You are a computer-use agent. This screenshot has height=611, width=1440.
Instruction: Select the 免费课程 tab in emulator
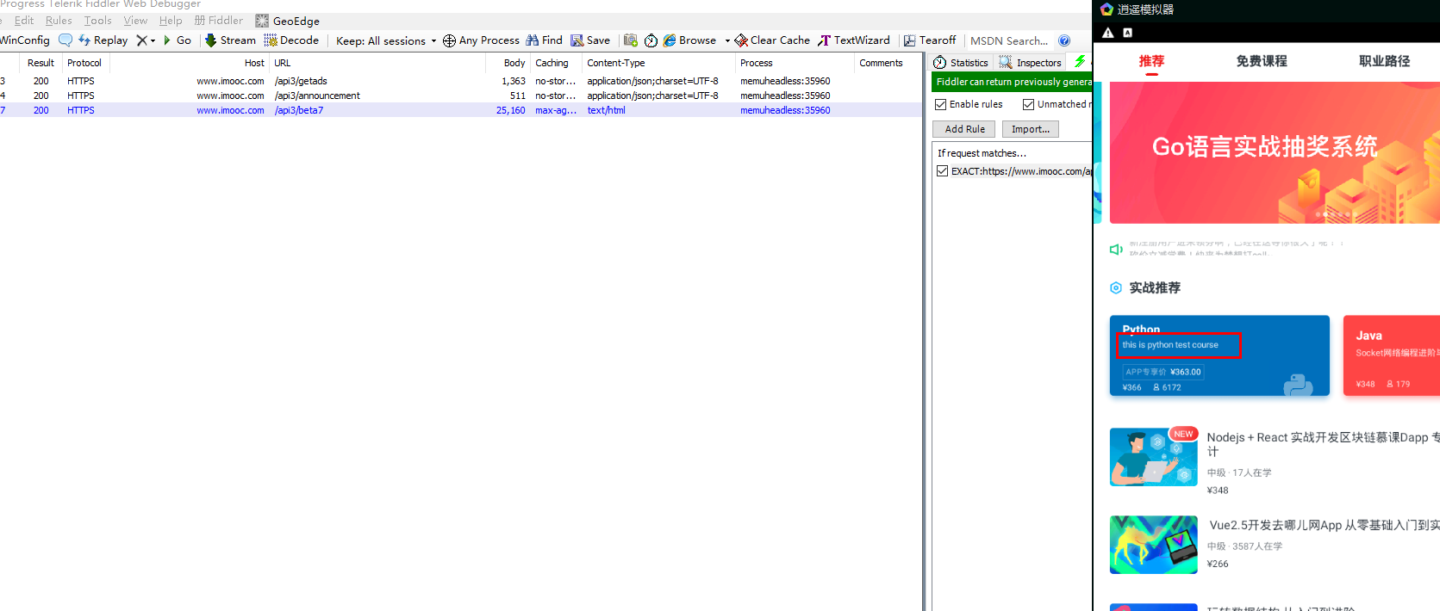[1262, 61]
